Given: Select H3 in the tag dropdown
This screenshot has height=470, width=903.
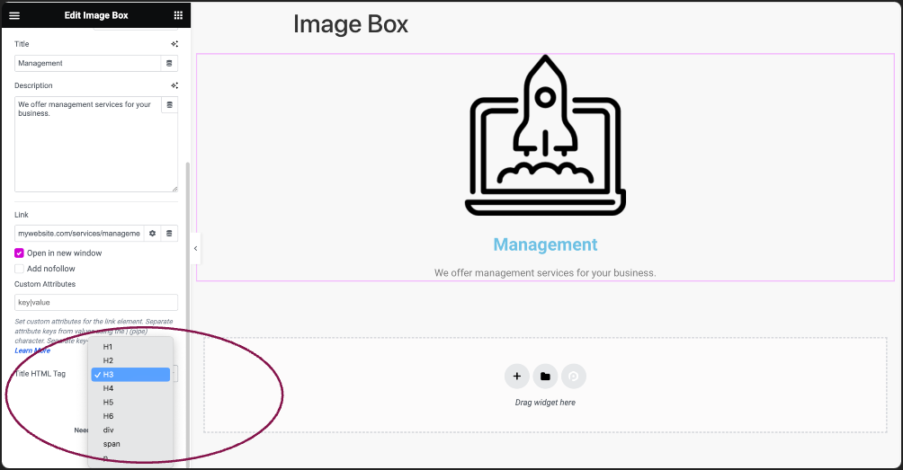Looking at the screenshot, I should tap(130, 375).
